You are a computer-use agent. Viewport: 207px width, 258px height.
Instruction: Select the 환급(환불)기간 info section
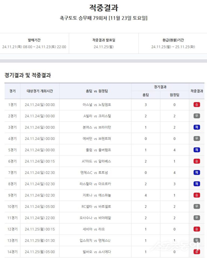click(x=173, y=44)
